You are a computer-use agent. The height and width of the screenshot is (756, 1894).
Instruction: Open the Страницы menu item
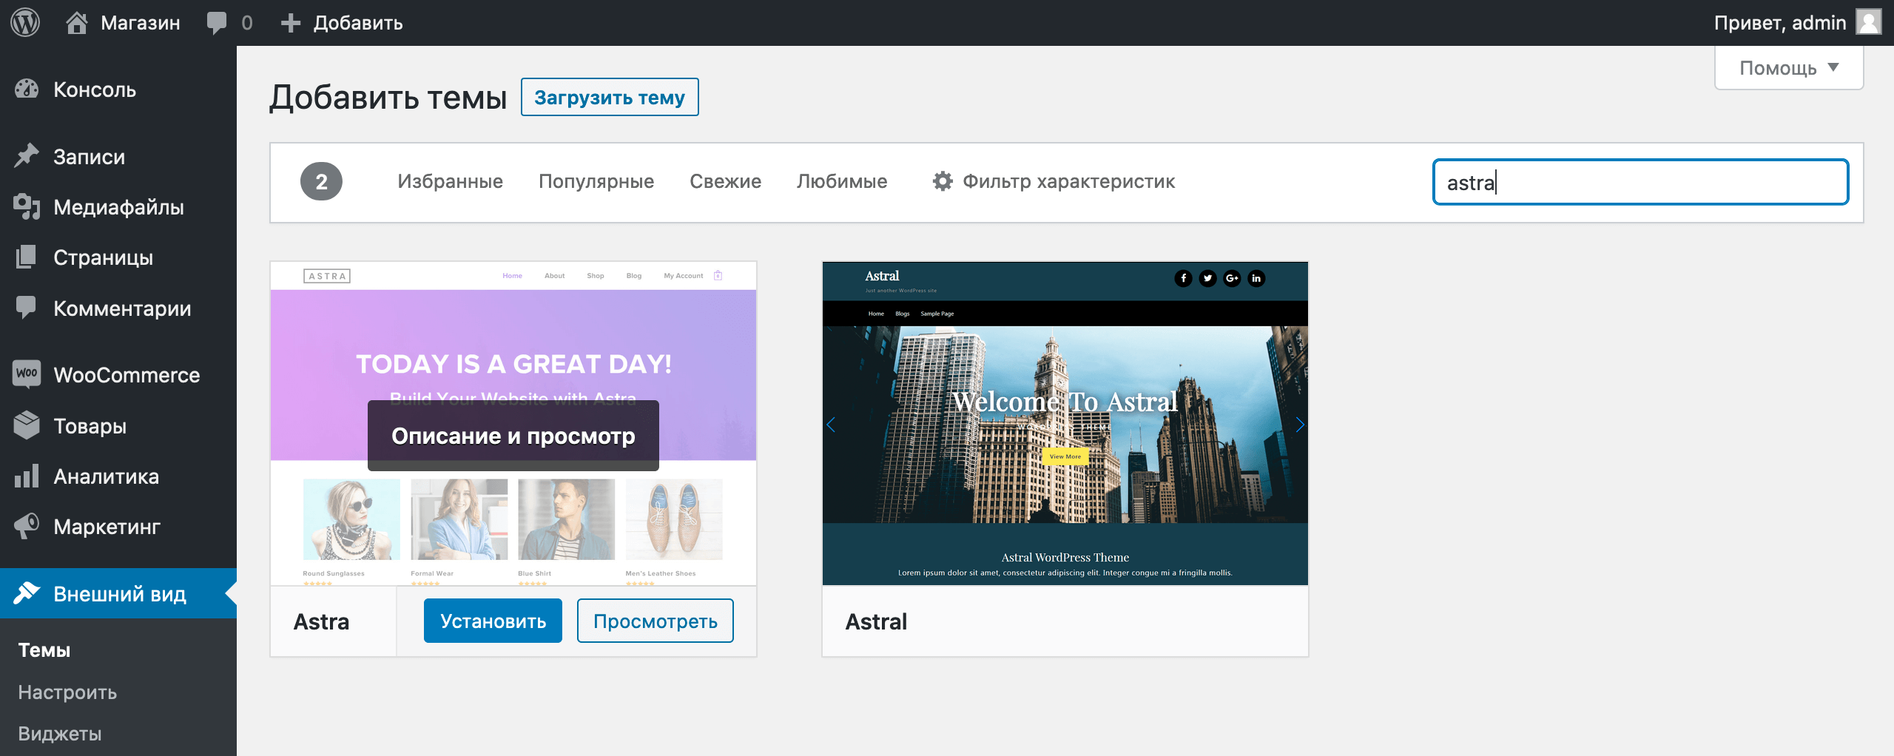[x=118, y=257]
